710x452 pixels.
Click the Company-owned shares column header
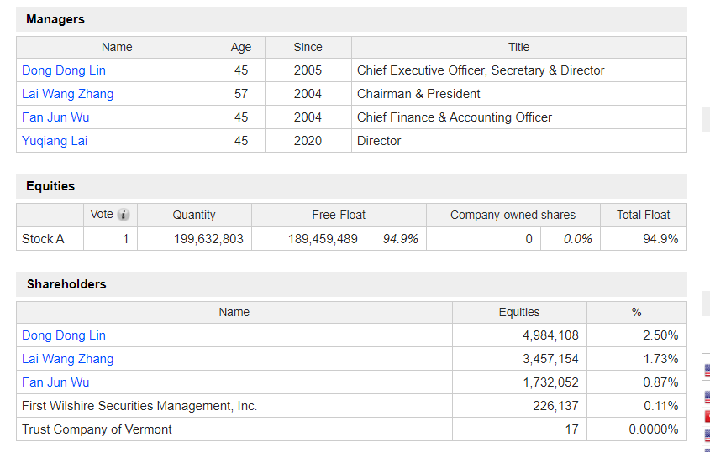513,215
